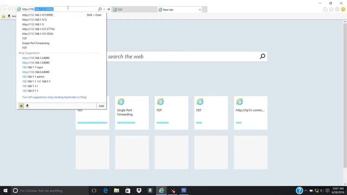Choose Bing suggestion http://192.168.1.2:8080
The image size is (347, 195).
click(36, 58)
